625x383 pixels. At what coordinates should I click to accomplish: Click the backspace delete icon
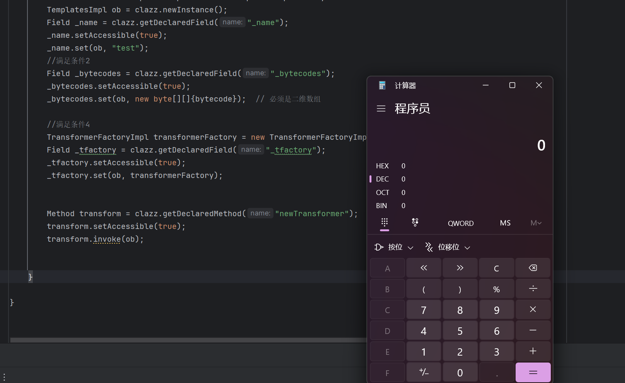[x=533, y=268]
